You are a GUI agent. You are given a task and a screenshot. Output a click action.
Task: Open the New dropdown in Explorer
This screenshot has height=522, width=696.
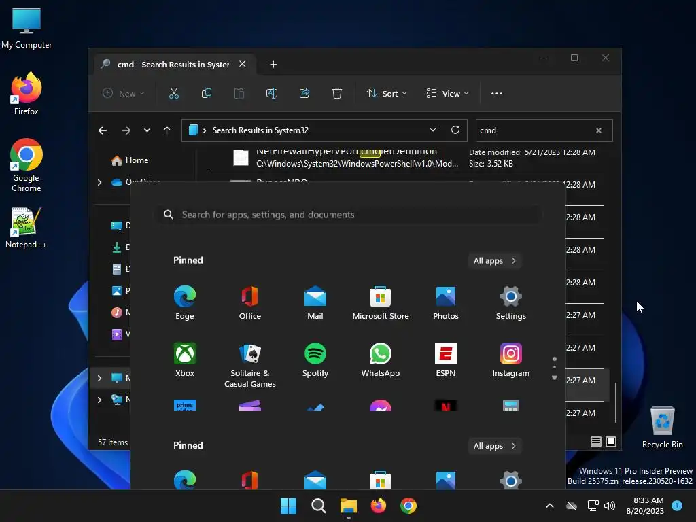coord(124,94)
